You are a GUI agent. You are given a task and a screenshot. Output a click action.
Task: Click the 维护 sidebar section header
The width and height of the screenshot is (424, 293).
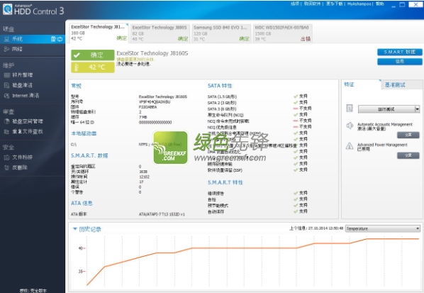[9, 65]
